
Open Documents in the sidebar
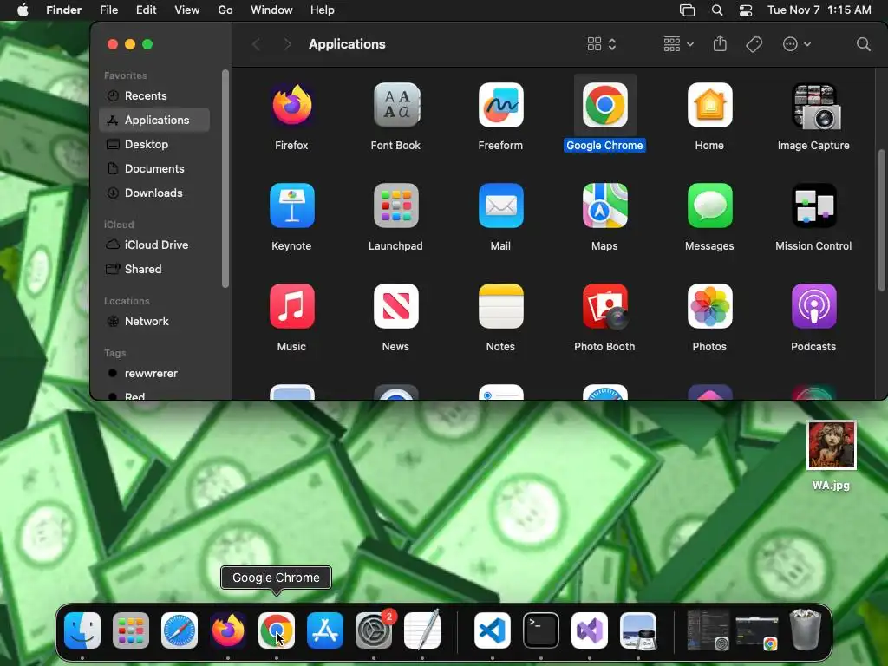pos(154,169)
